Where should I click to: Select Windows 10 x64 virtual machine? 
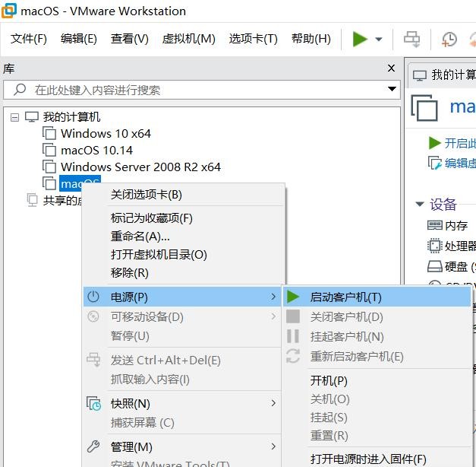106,133
